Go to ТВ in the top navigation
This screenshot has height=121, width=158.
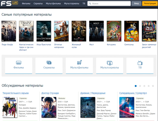point(84,4)
